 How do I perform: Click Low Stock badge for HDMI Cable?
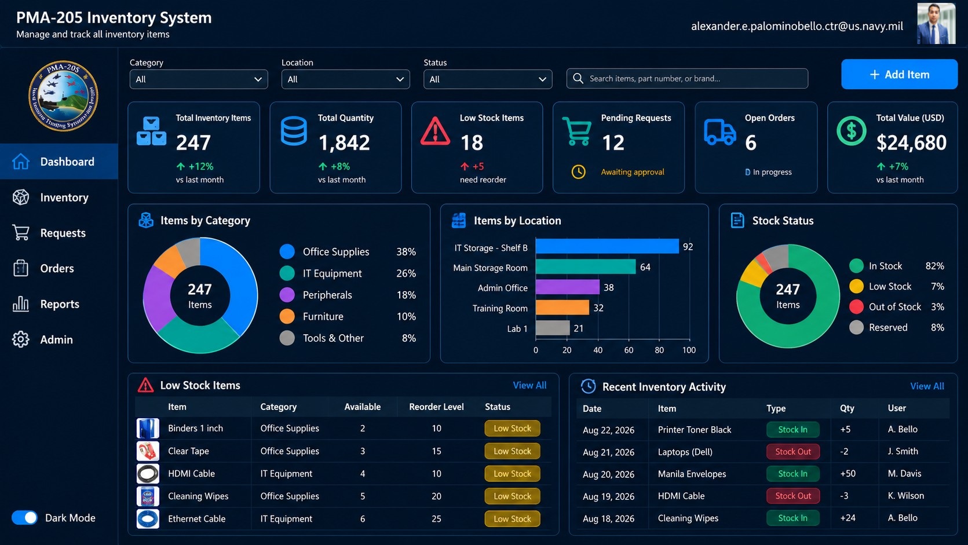(512, 474)
